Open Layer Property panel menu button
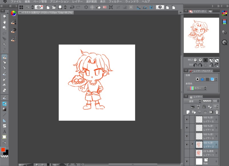Viewport: 229px width, 166px height. (x=186, y=71)
